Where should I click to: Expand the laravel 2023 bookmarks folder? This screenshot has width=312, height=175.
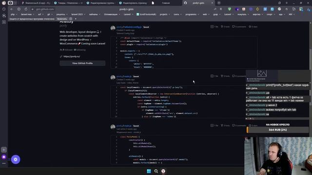[x=78, y=15]
